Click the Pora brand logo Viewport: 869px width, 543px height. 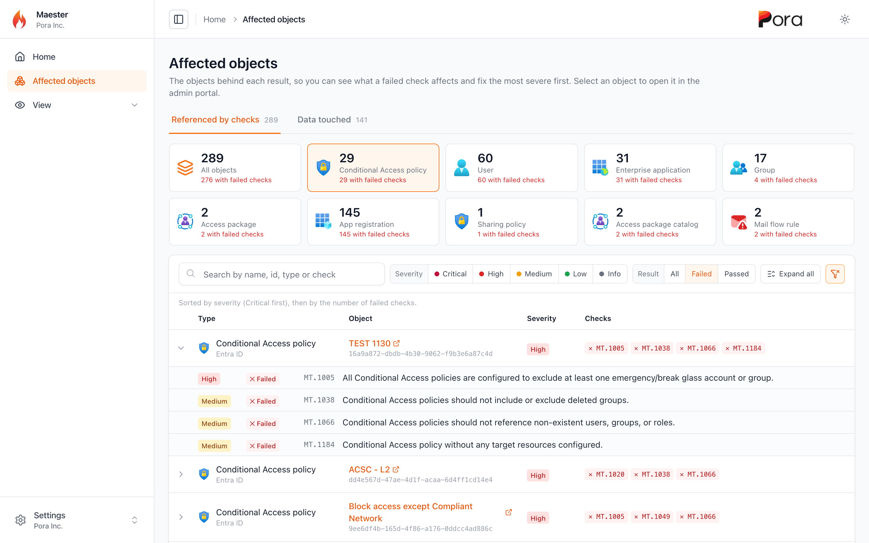[780, 19]
